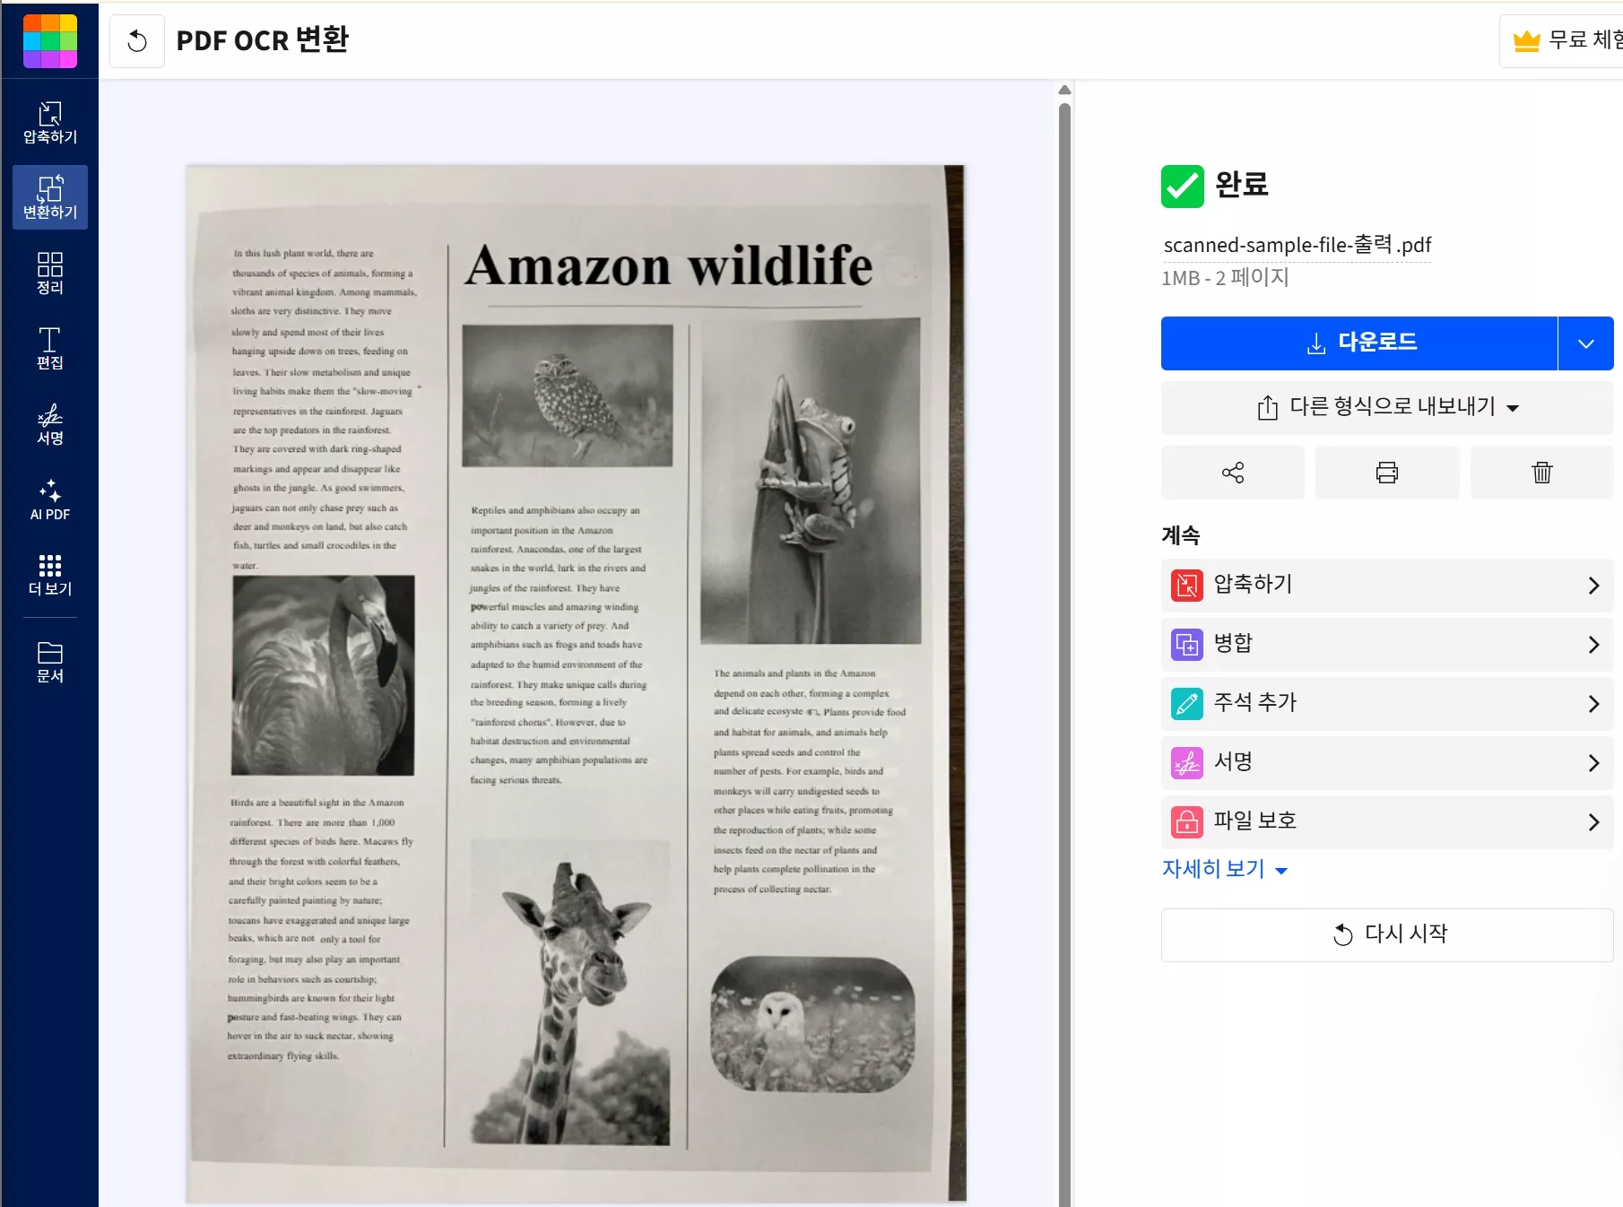Click the red 압축하기 icon in 계속 list
This screenshot has width=1623, height=1207.
tap(1187, 586)
